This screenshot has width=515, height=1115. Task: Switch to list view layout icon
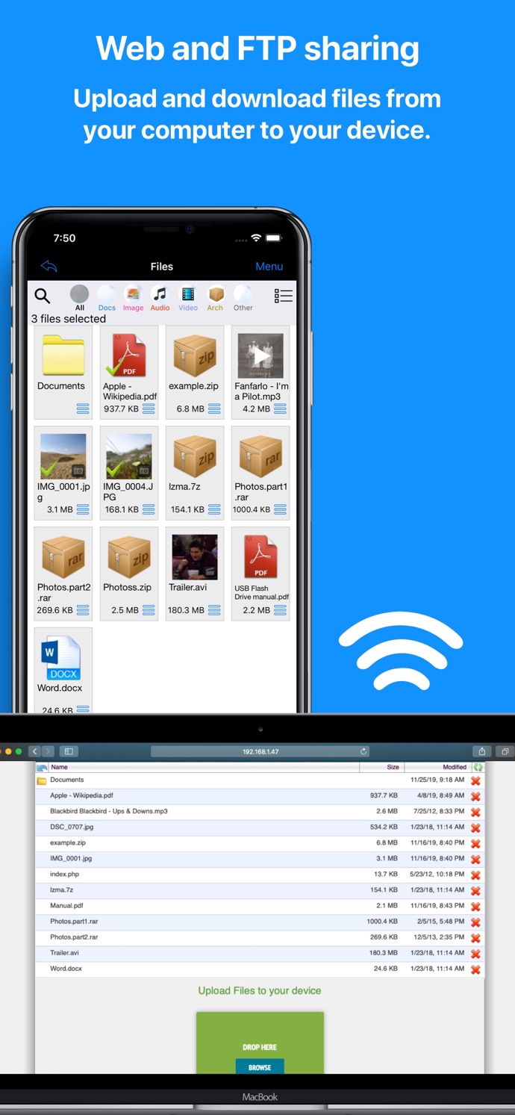(283, 296)
